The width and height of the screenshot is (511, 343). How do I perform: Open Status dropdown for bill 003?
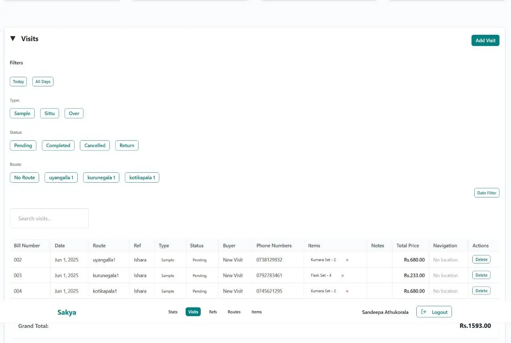pyautogui.click(x=200, y=275)
